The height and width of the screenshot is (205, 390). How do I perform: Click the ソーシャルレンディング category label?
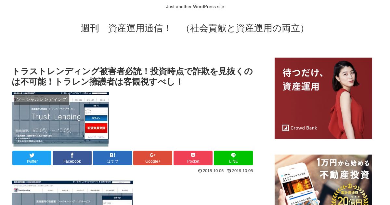[42, 99]
